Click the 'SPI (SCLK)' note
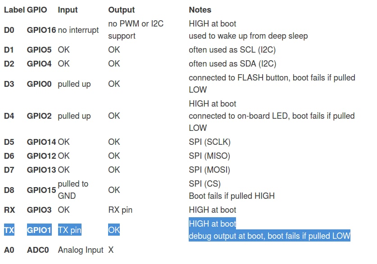Image resolution: width=377 pixels, height=264 pixels. click(209, 142)
